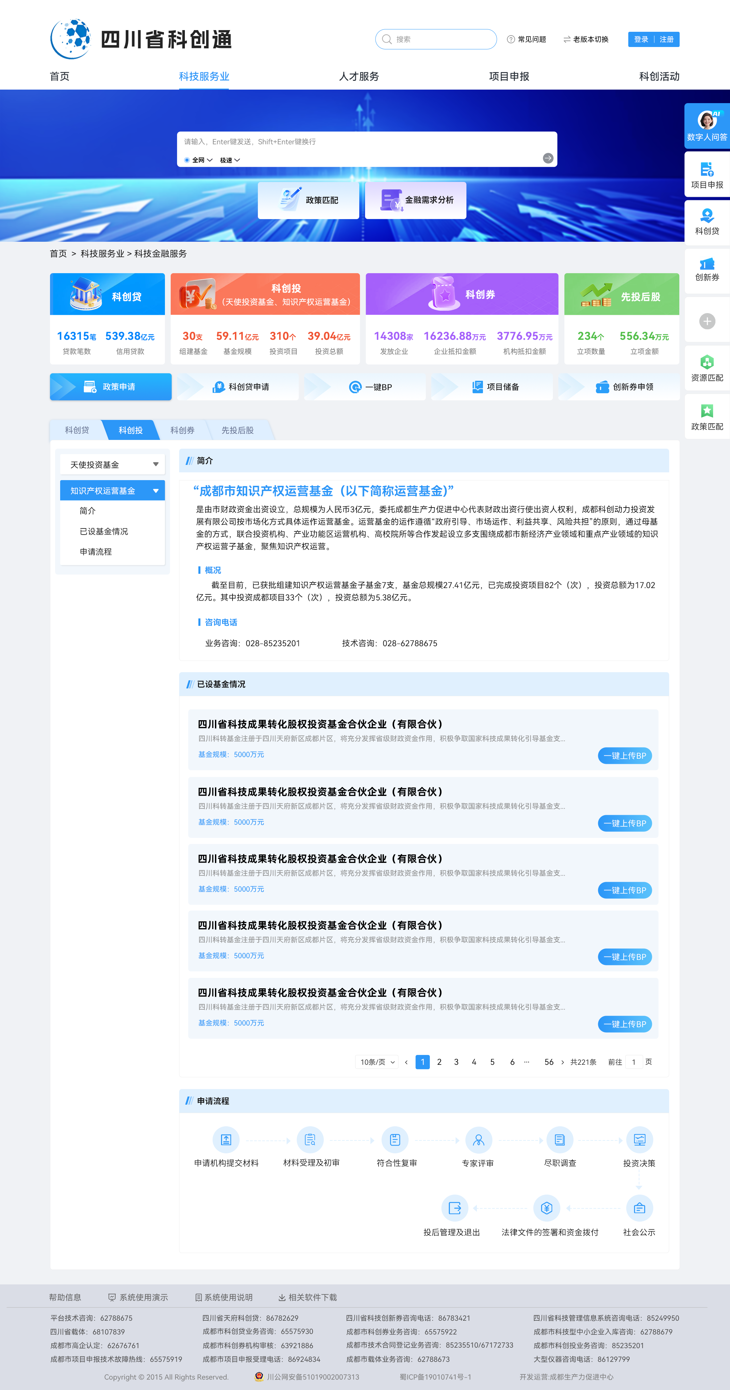Expand the 天使投资基金 dropdown
Image resolution: width=730 pixels, height=1390 pixels.
pos(155,465)
